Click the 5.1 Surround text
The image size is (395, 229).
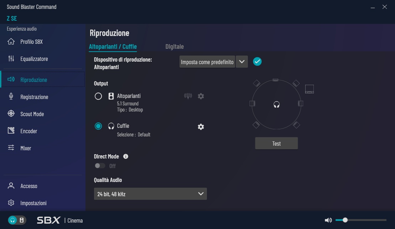128,104
